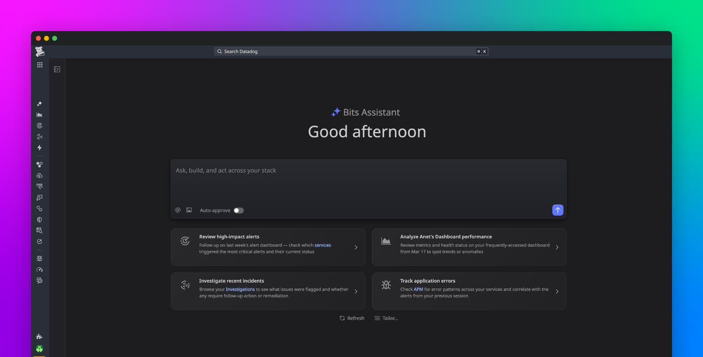The width and height of the screenshot is (703, 357).
Task: Open the 'Review high-impact alerts' suggestion chevron
Action: tap(356, 247)
